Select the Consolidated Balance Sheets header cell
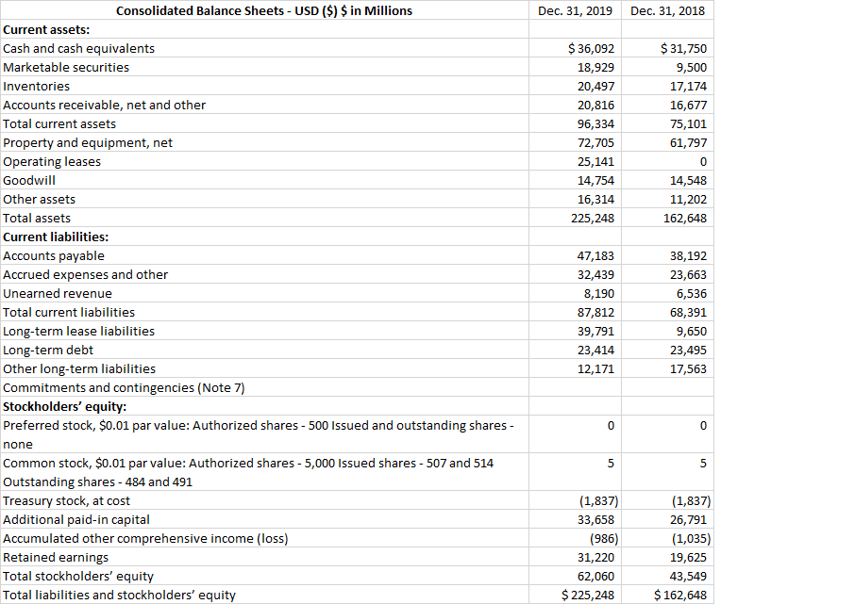Viewport: 855px width, 604px height. 264,10
